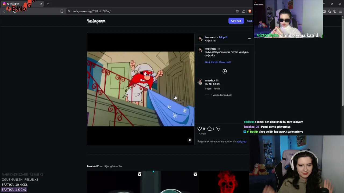
Task: Click the Kaydol sign-up link
Action: [250, 21]
